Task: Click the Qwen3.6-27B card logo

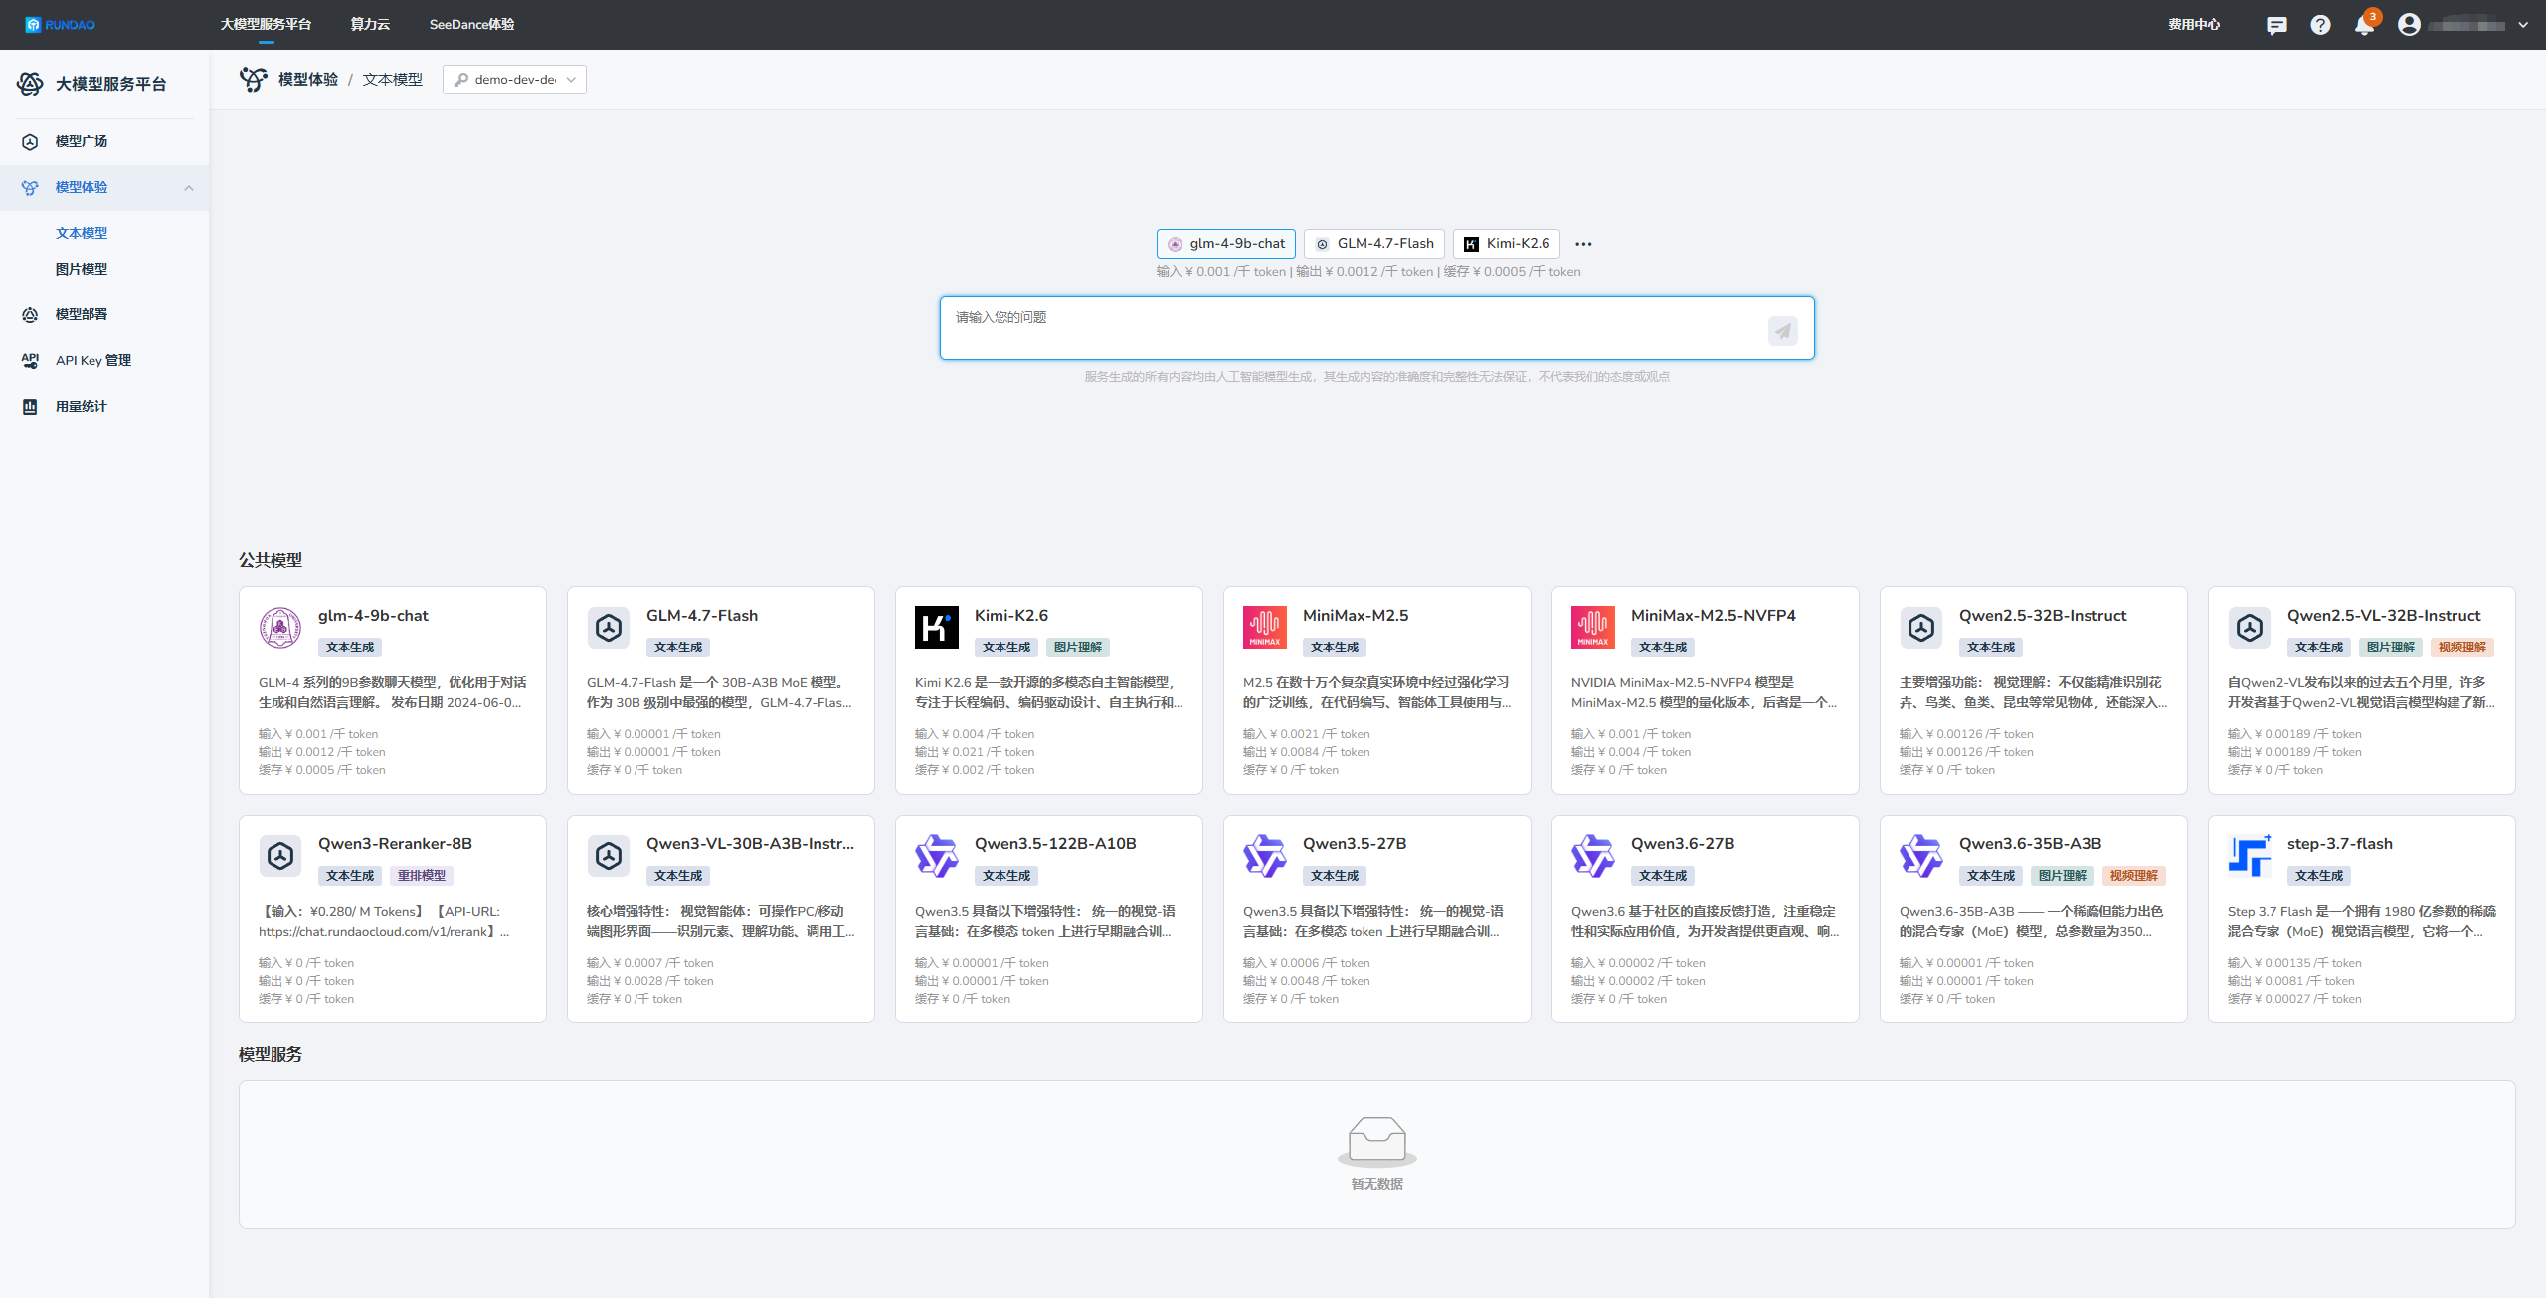Action: (x=1593, y=856)
